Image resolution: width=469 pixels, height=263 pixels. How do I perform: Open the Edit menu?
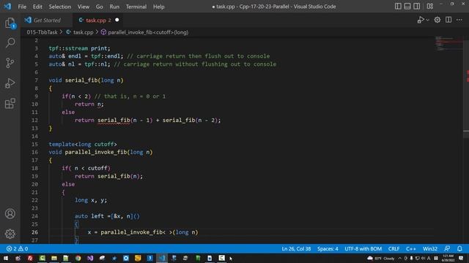[37, 7]
